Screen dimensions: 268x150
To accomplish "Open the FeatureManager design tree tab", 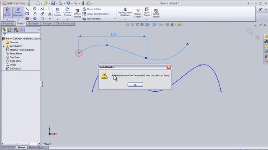I will [4, 30].
